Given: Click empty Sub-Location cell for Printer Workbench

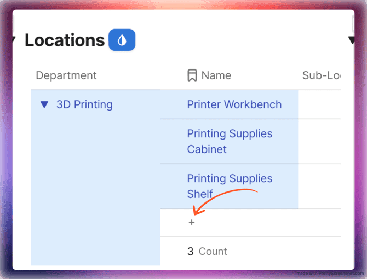Looking at the screenshot, I should pos(319,104).
